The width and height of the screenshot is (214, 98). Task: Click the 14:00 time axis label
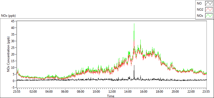128,92
